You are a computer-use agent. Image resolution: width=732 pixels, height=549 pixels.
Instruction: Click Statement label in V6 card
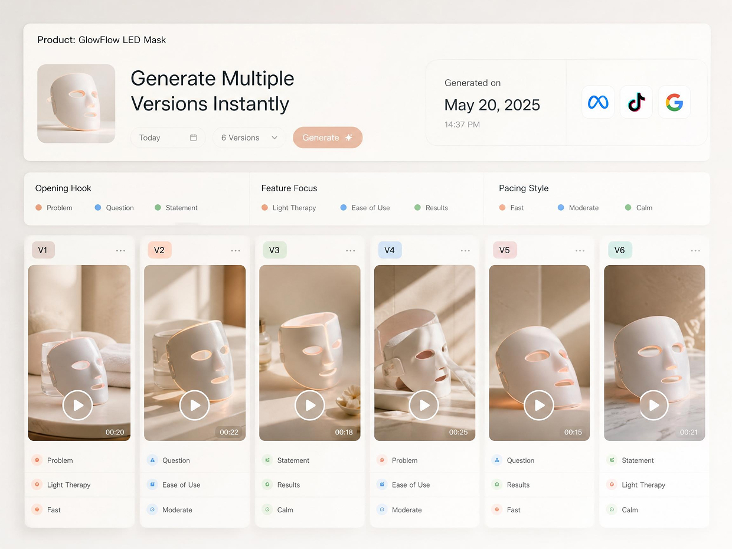click(638, 460)
